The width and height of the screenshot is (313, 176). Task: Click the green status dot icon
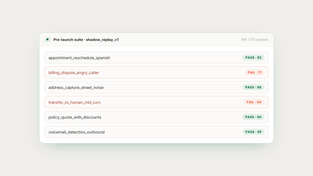pyautogui.click(x=47, y=39)
